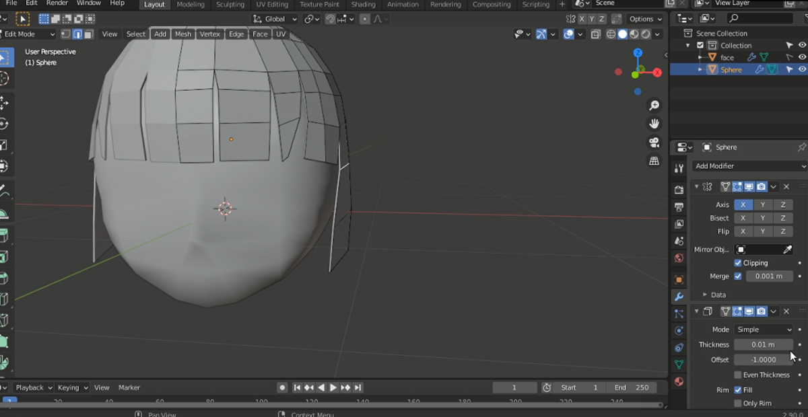This screenshot has width=808, height=417.
Task: Toggle Merge checkbox in Mirror modifier
Action: pos(738,276)
